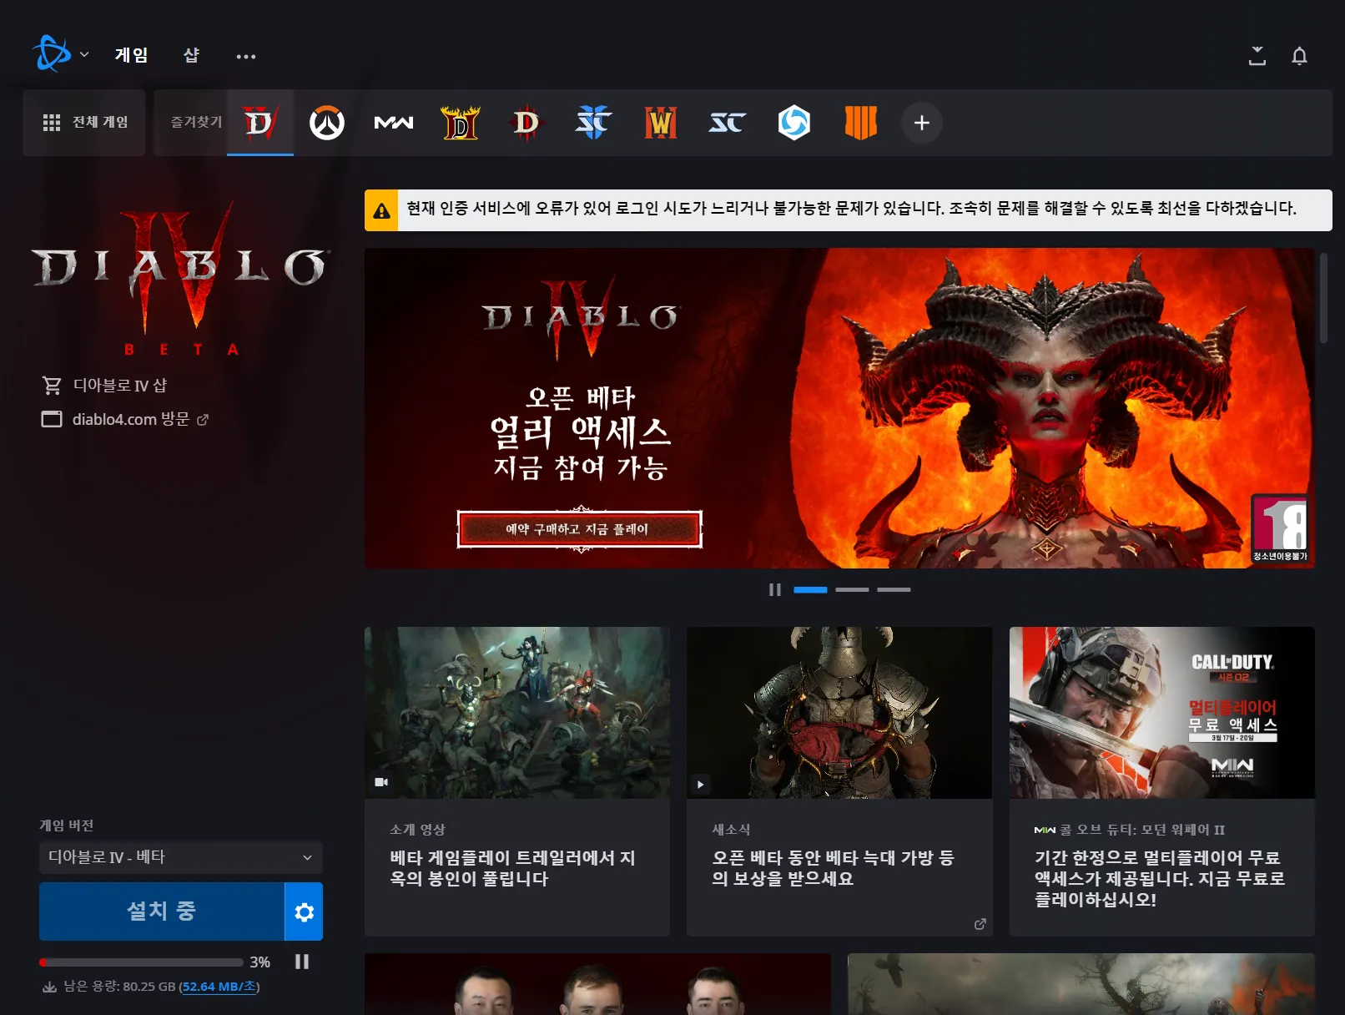
Task: Select the Diablo IV favorite icon
Action: [259, 123]
